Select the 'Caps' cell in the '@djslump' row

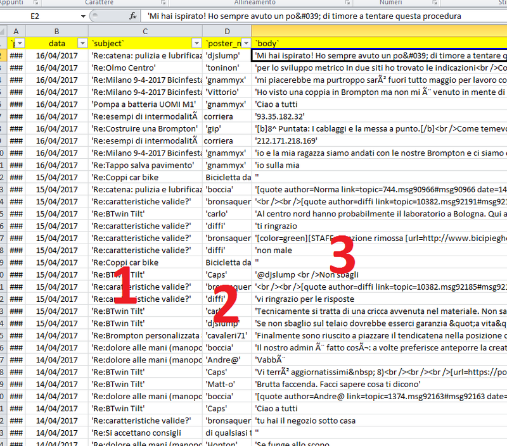[x=227, y=275]
